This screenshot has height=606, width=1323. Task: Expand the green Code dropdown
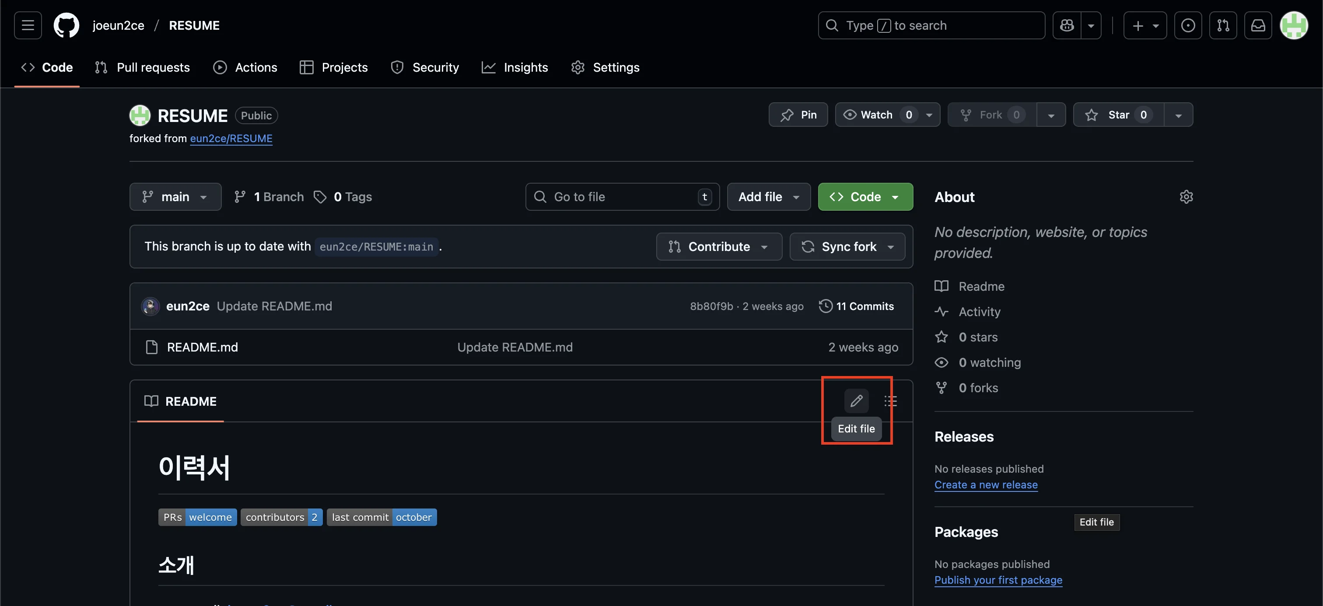click(x=865, y=197)
